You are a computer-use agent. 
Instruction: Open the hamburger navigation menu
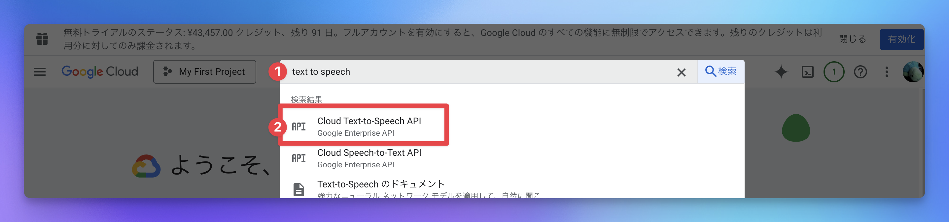(x=39, y=72)
